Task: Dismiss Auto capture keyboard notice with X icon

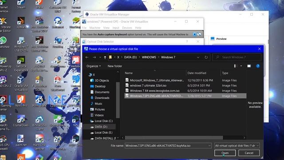Action: pos(194,34)
